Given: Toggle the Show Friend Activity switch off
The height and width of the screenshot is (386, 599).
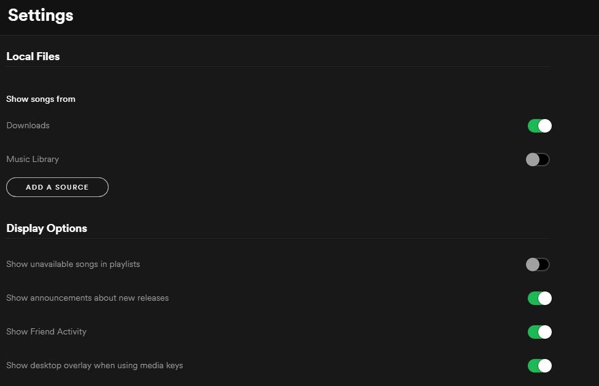Looking at the screenshot, I should (539, 331).
